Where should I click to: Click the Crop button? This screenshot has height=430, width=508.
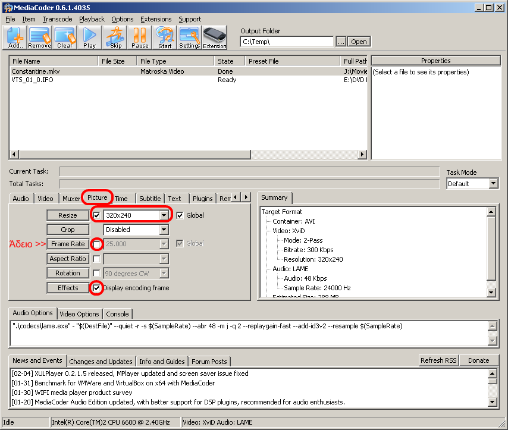click(68, 230)
